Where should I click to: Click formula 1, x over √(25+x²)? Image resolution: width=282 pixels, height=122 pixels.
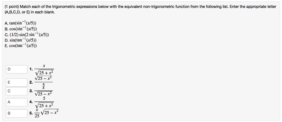pyautogui.click(x=44, y=70)
